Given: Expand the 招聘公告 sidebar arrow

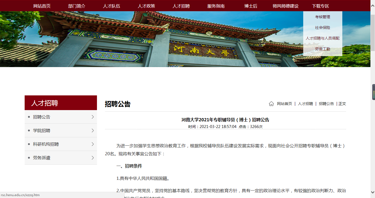Looking at the screenshot, I should (92, 117).
